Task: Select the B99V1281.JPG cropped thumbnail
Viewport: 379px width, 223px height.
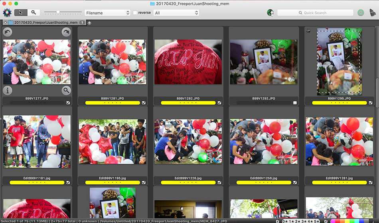Action: tap(113, 62)
